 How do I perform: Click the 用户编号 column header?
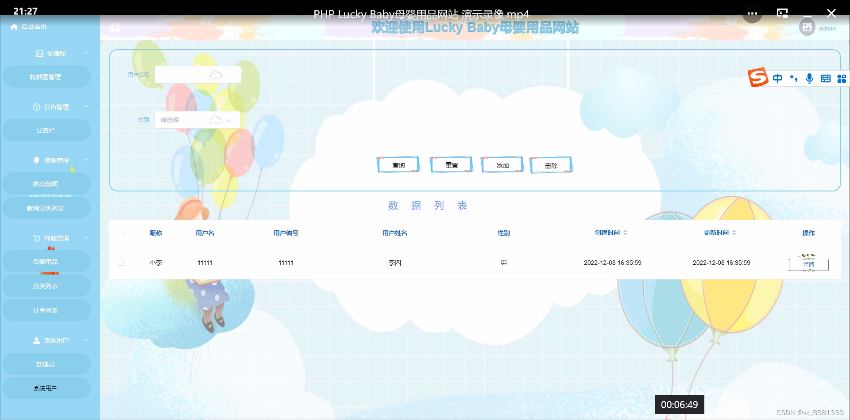286,233
